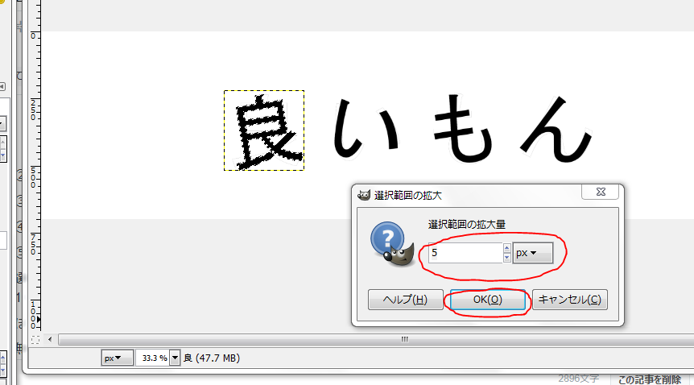694x385 pixels.
Task: Click the この記事を削除 button
Action: coord(649,379)
